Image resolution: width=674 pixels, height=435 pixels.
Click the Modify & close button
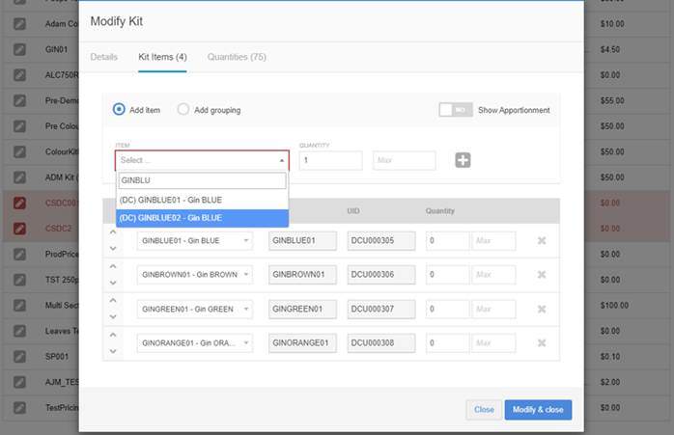coord(538,410)
